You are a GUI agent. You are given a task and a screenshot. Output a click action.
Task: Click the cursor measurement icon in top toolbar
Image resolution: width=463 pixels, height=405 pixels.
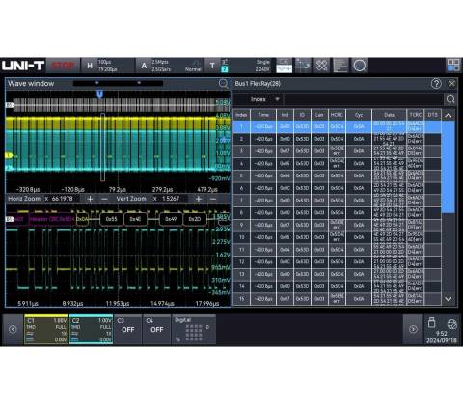pyautogui.click(x=303, y=66)
